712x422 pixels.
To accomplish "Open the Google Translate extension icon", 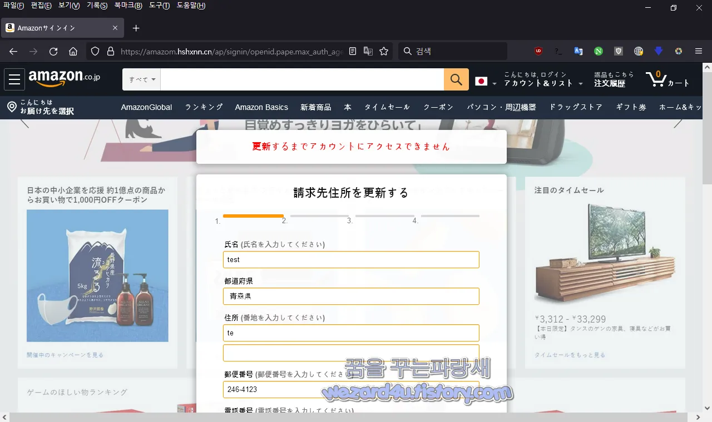I will (x=578, y=51).
